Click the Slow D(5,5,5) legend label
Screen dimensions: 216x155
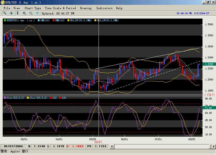(38, 98)
